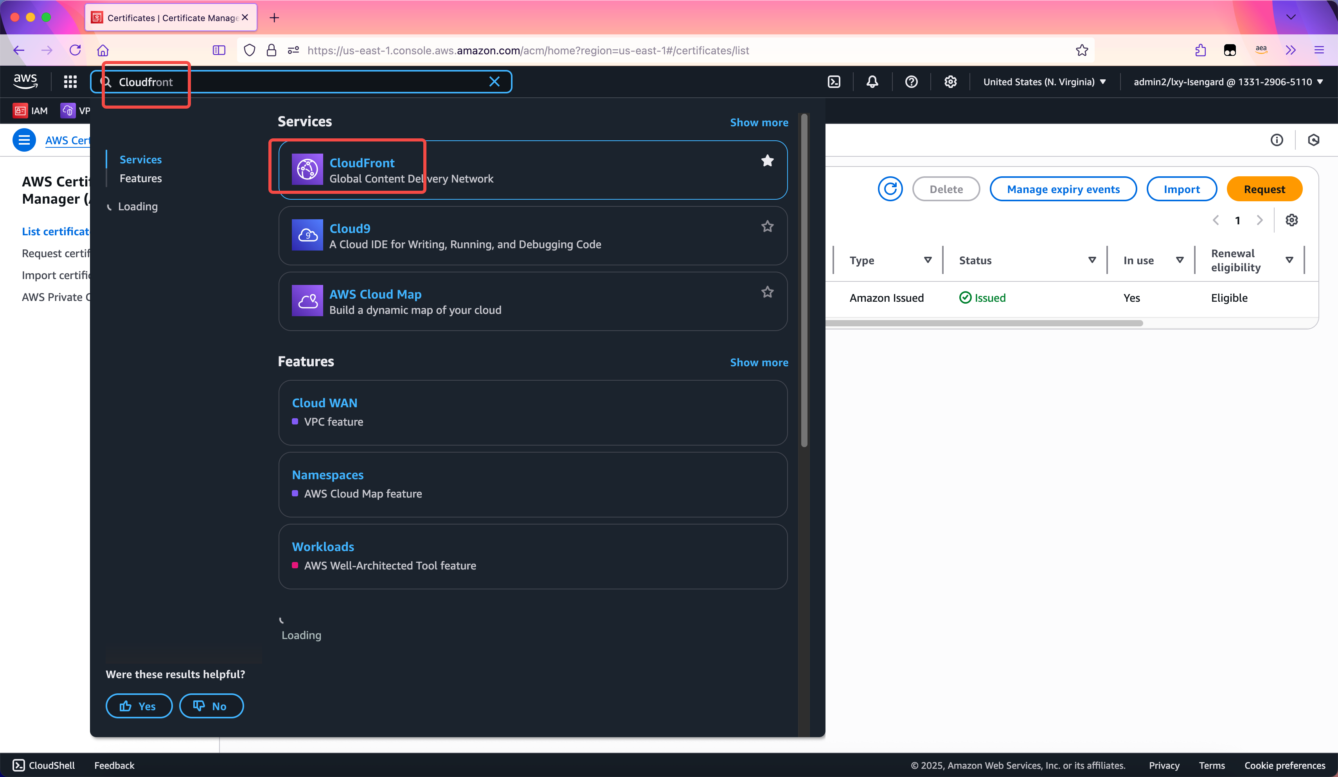Open the Cloud9 service icon

pos(308,235)
